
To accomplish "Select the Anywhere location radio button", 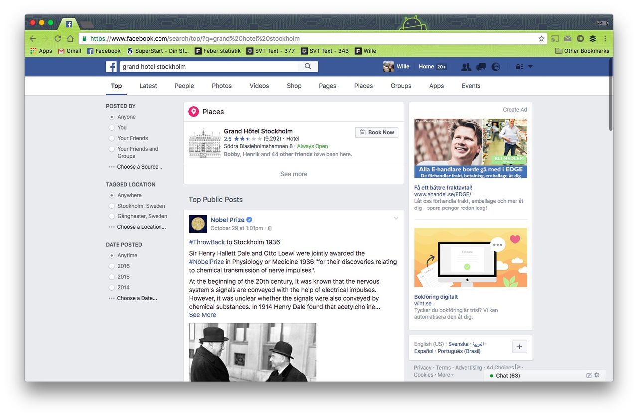I will pyautogui.click(x=112, y=196).
